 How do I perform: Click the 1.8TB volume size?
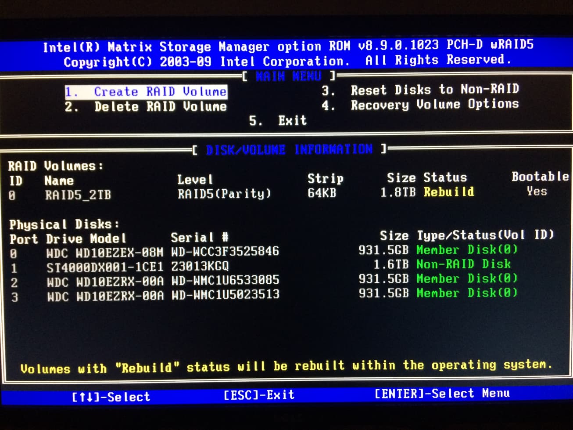pyautogui.click(x=398, y=192)
